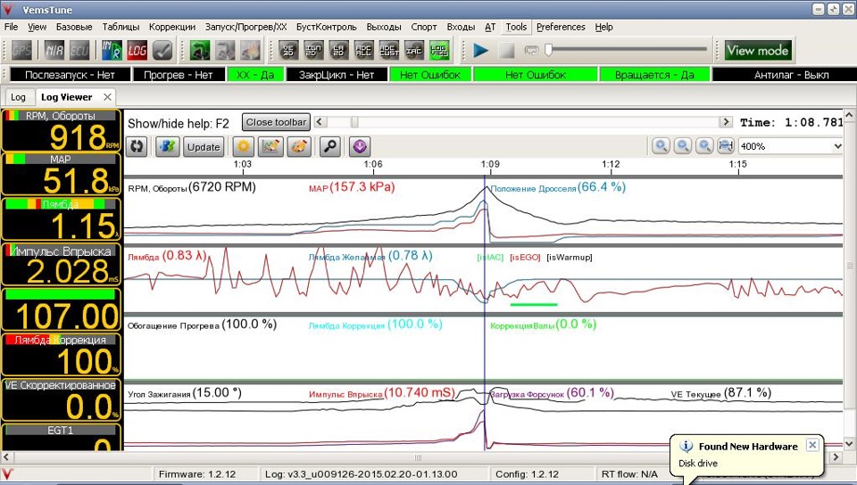Image resolution: width=857 pixels, height=485 pixels.
Task: Click the vertical scrollbar up arrow
Action: click(x=849, y=116)
